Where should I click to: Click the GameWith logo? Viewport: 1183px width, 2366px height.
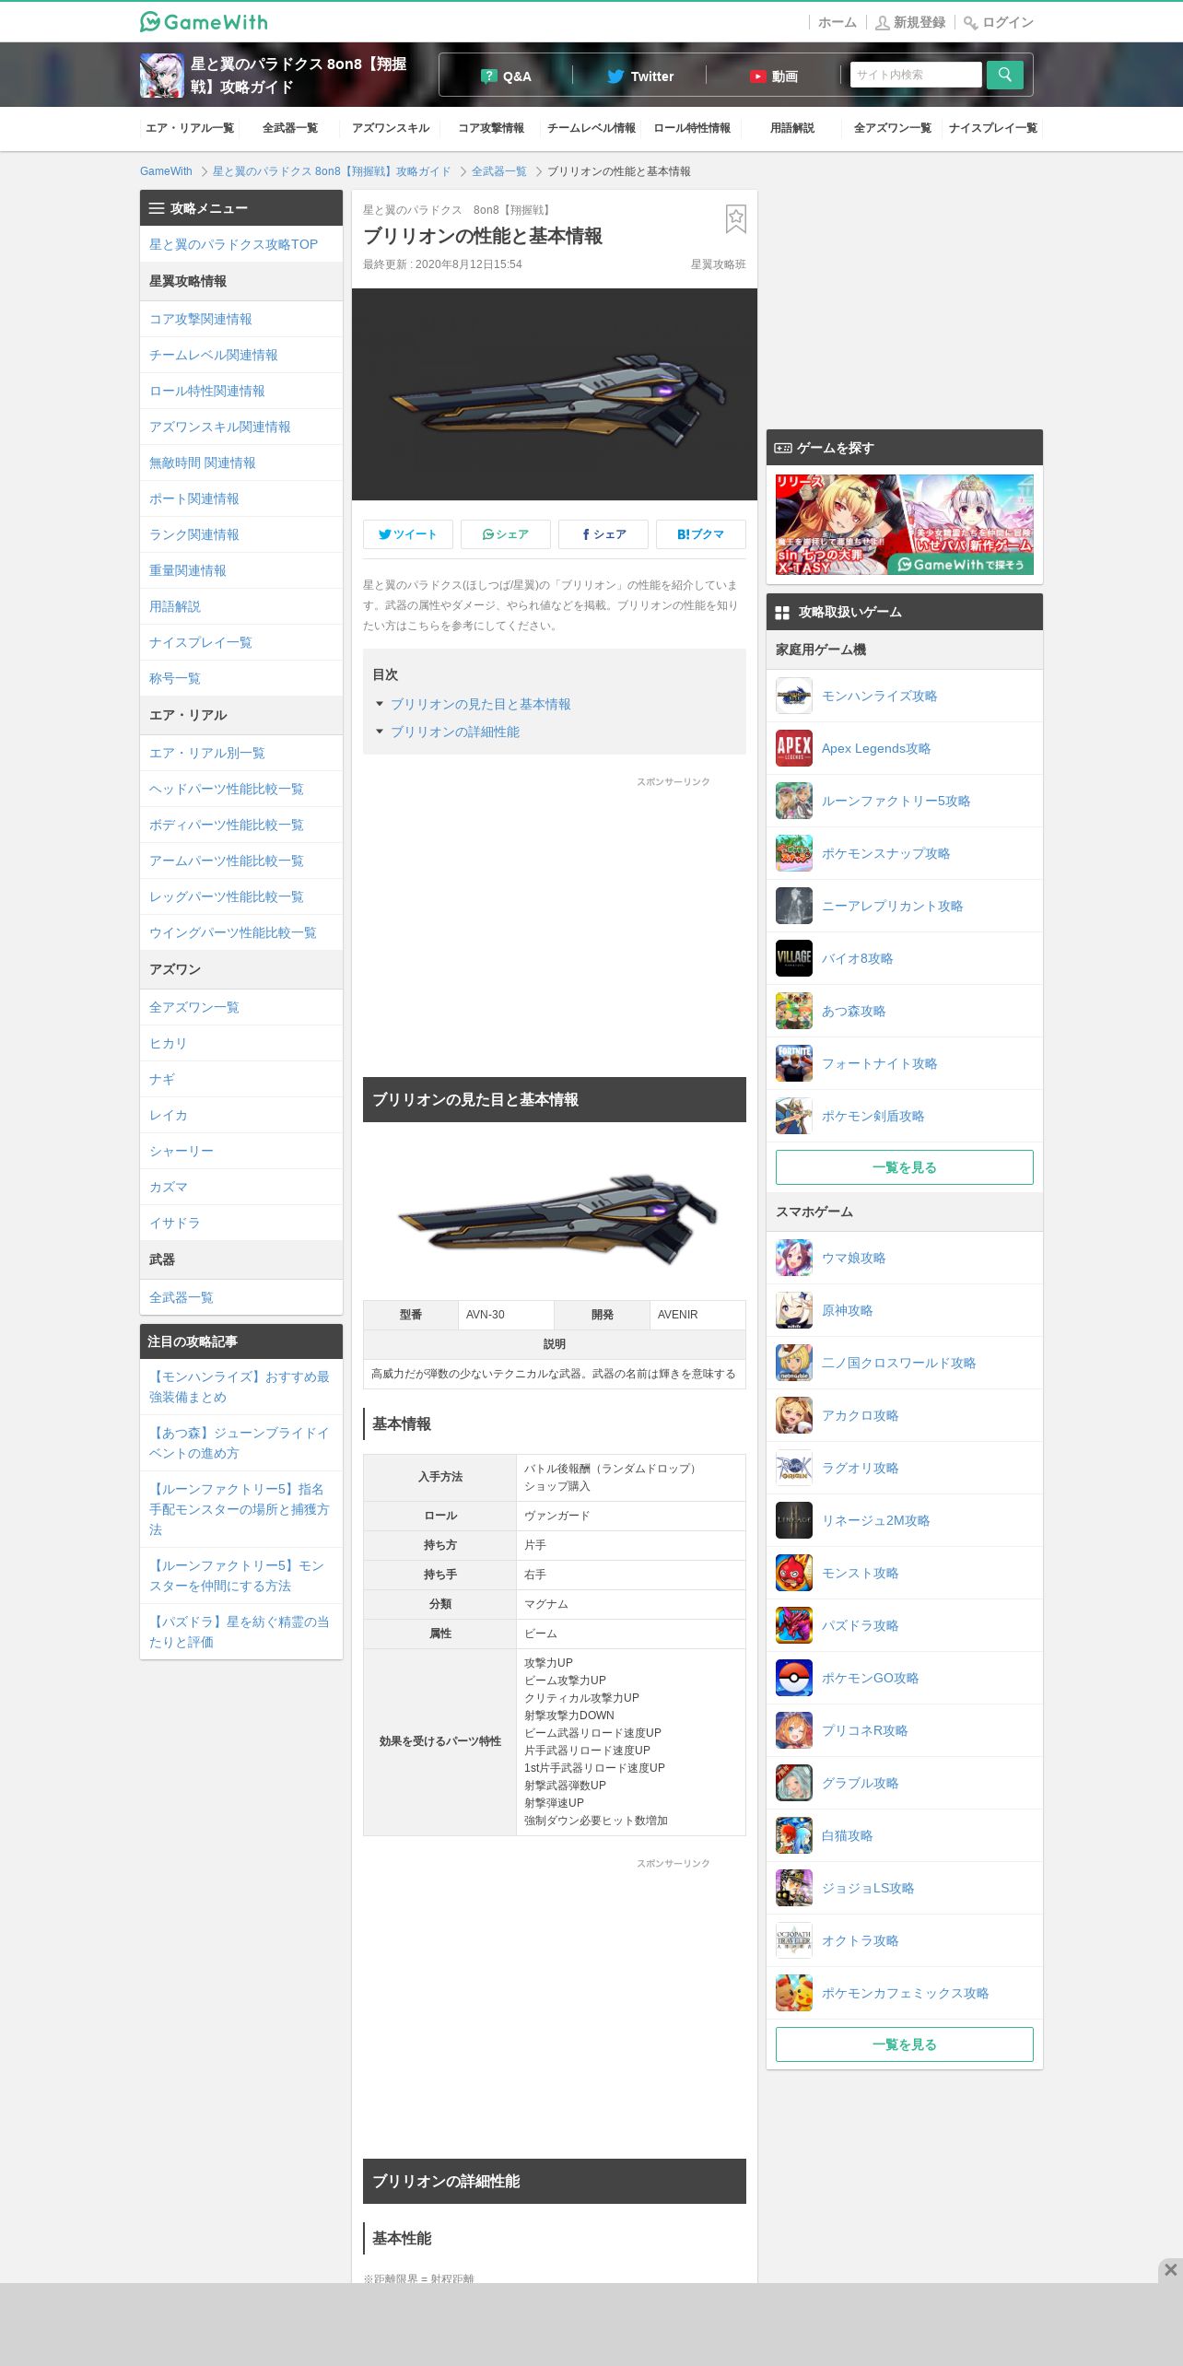(x=204, y=21)
